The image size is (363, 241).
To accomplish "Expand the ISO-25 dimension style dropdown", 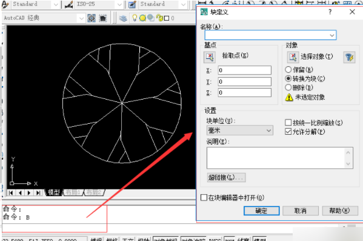I will [x=119, y=5].
